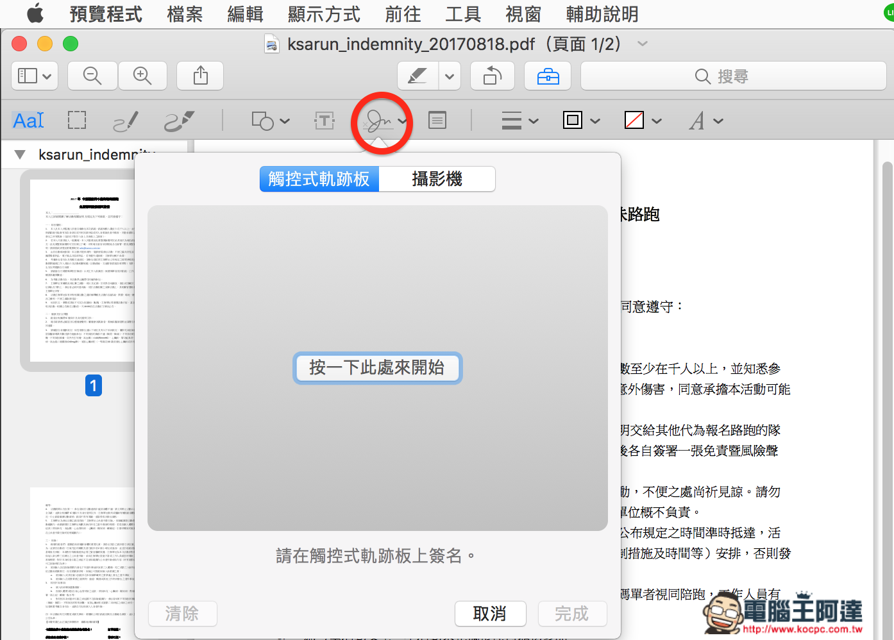Image resolution: width=894 pixels, height=640 pixels.
Task: Open the fill color swatch dropdown
Action: click(x=643, y=121)
